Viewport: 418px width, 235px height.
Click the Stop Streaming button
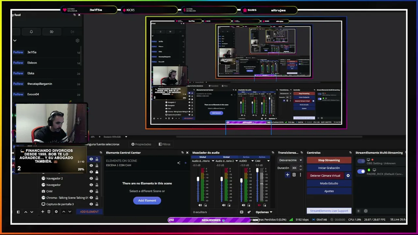(329, 160)
